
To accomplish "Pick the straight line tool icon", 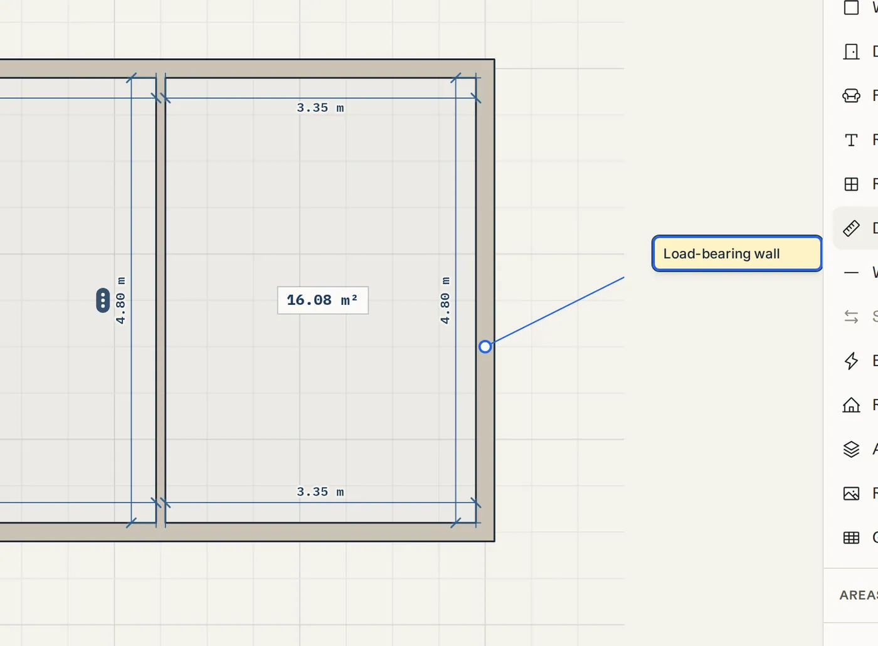I will tap(851, 273).
